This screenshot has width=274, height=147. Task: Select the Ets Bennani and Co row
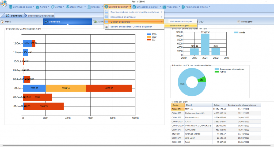coord(216,113)
